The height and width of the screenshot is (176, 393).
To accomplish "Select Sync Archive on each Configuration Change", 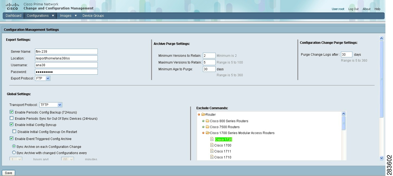I will click(14, 146).
